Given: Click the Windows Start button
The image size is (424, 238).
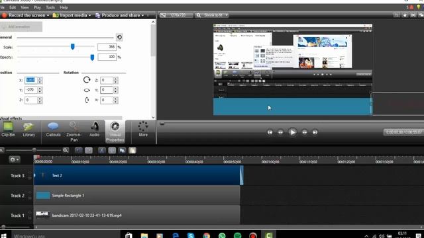Looking at the screenshot, I should [x=3, y=235].
